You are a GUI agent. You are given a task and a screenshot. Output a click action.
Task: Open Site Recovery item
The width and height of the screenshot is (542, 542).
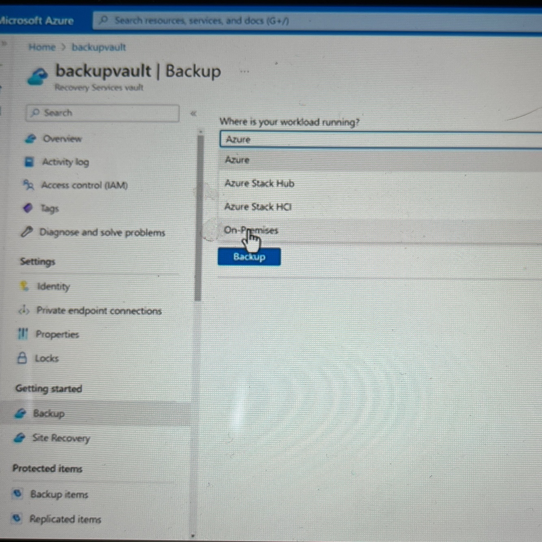(61, 438)
